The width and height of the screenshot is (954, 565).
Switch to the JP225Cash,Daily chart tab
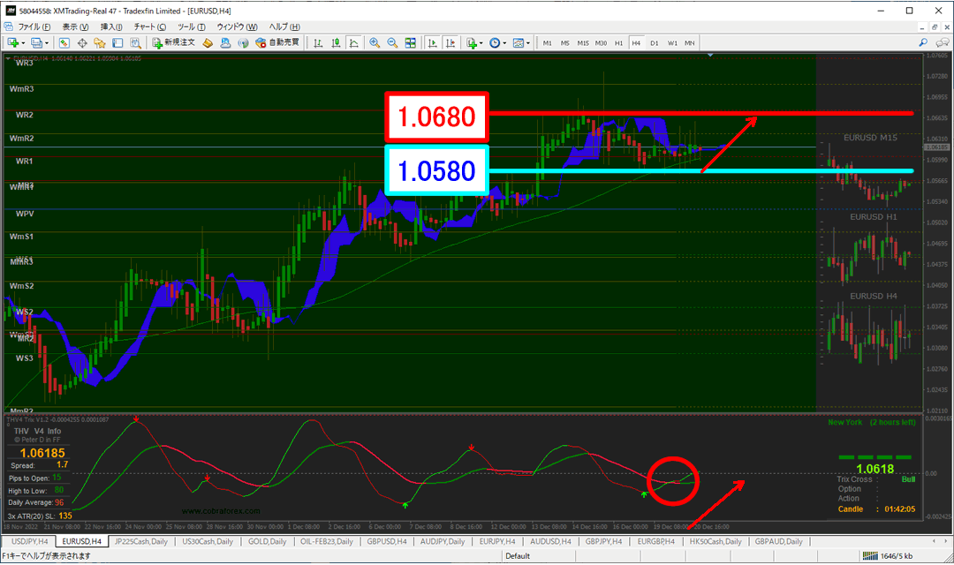coord(141,541)
